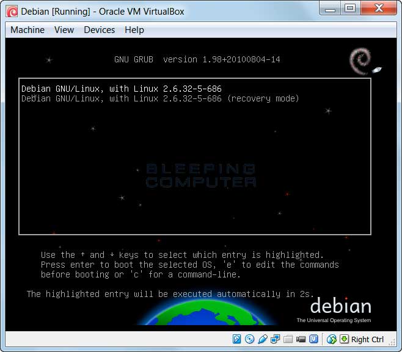Open the optical disk drive indicator

[250, 339]
